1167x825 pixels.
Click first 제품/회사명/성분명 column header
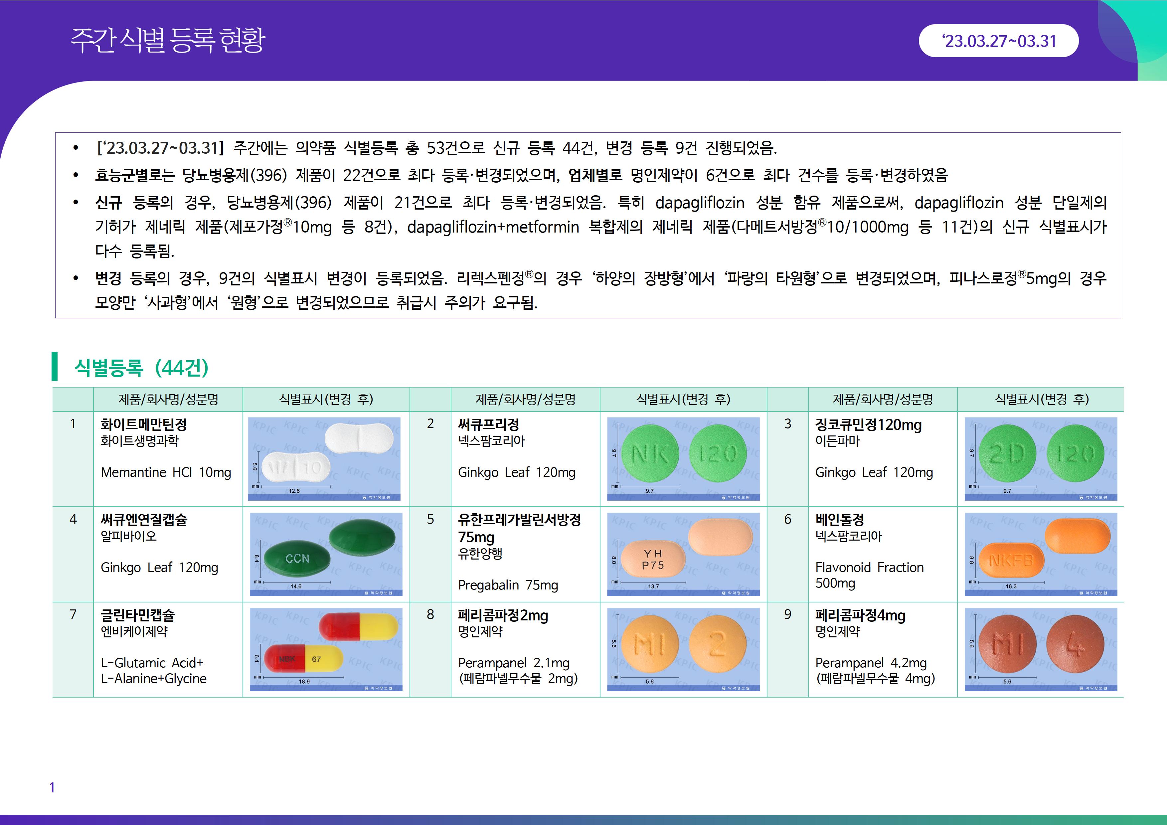coord(168,399)
